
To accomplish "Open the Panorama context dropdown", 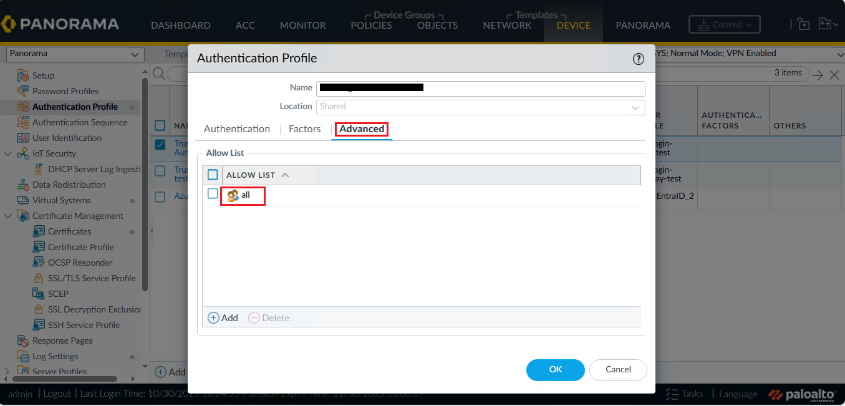I will coord(75,54).
